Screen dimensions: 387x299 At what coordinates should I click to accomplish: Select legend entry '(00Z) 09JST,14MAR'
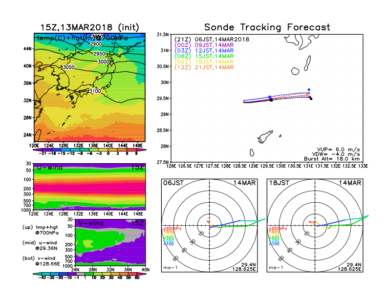(x=204, y=45)
